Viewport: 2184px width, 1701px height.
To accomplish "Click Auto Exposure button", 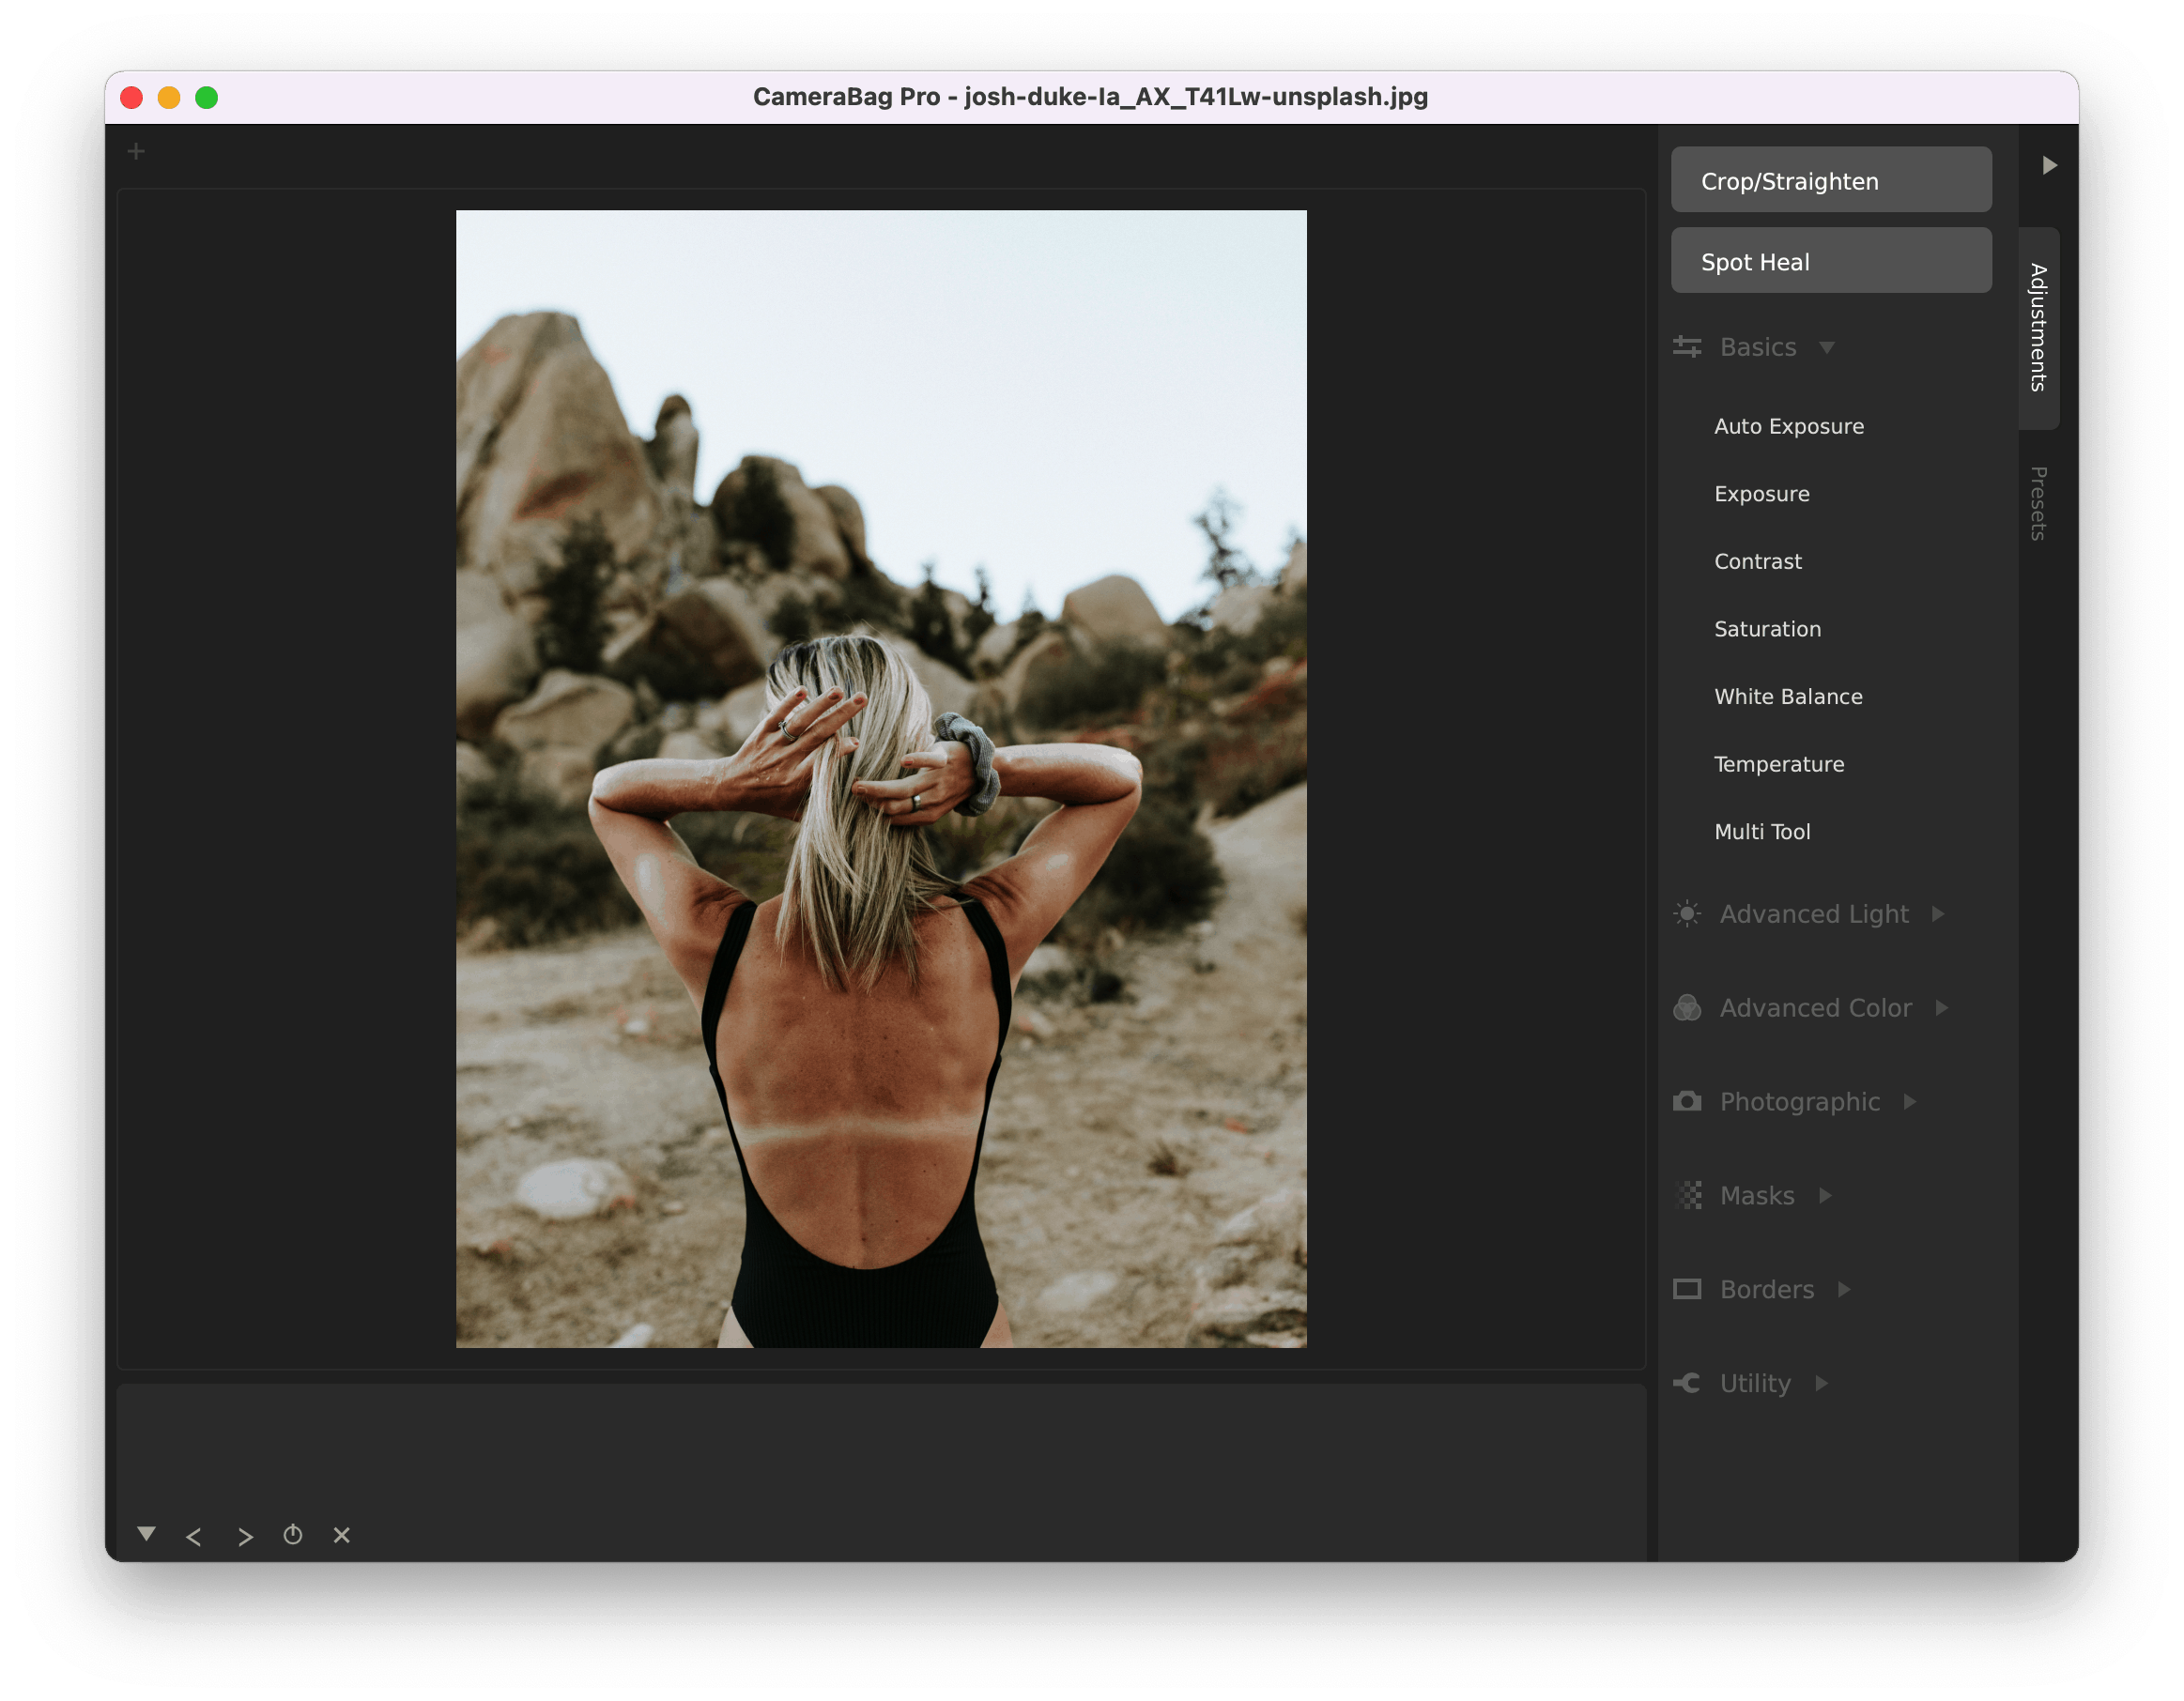I will (1789, 425).
